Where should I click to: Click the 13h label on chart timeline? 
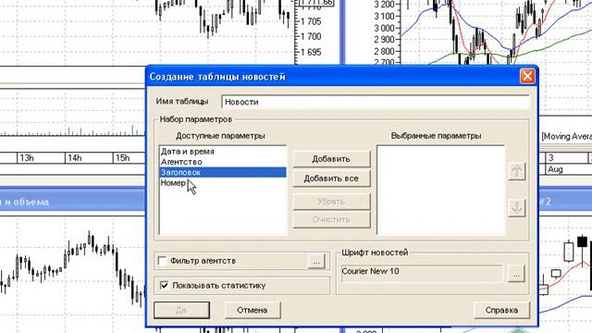point(27,158)
